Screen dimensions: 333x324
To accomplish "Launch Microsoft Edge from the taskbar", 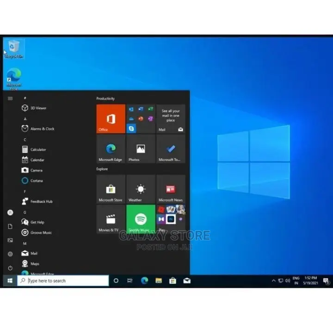I will pyautogui.click(x=144, y=281).
